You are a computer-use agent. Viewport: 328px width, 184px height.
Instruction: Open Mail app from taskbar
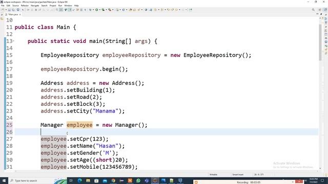click(105, 180)
